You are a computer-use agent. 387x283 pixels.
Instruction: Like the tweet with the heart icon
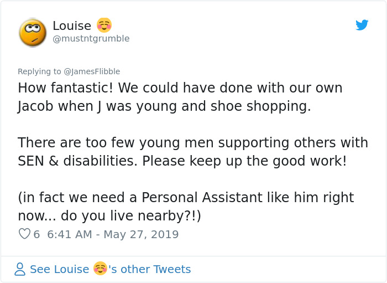click(24, 234)
